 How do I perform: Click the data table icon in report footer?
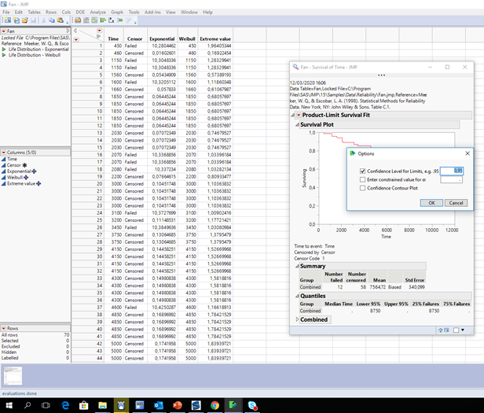pyautogui.click(x=446, y=330)
